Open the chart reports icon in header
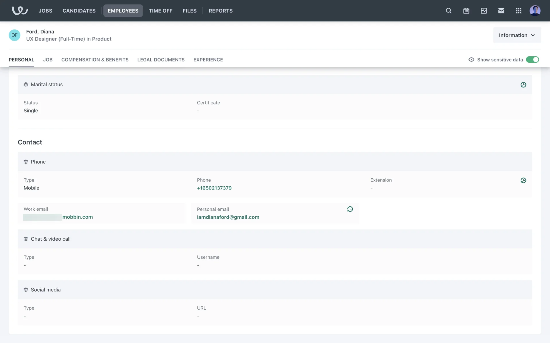Screen dimensions: 550x343 484,11
